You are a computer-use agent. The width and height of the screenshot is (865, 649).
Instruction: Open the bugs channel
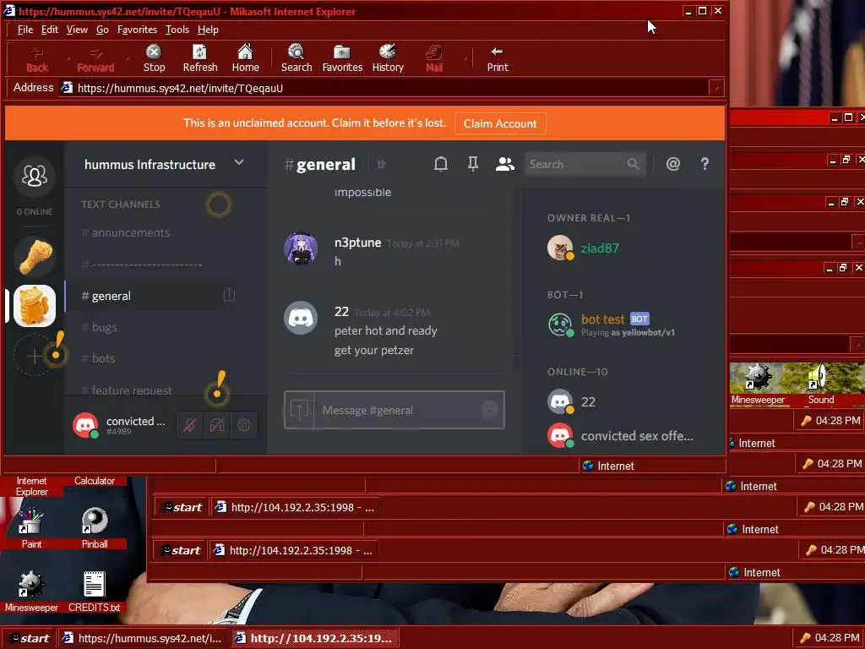pyautogui.click(x=99, y=327)
